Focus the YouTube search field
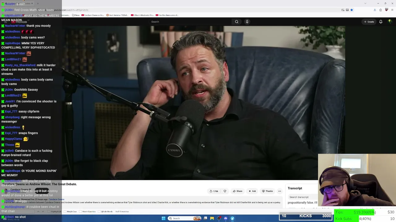The image size is (396, 222). (x=190, y=22)
